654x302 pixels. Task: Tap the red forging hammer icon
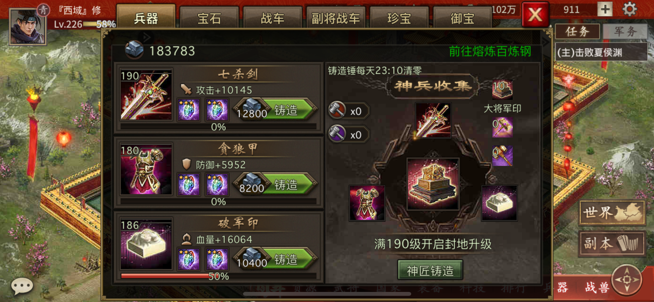coord(337,111)
